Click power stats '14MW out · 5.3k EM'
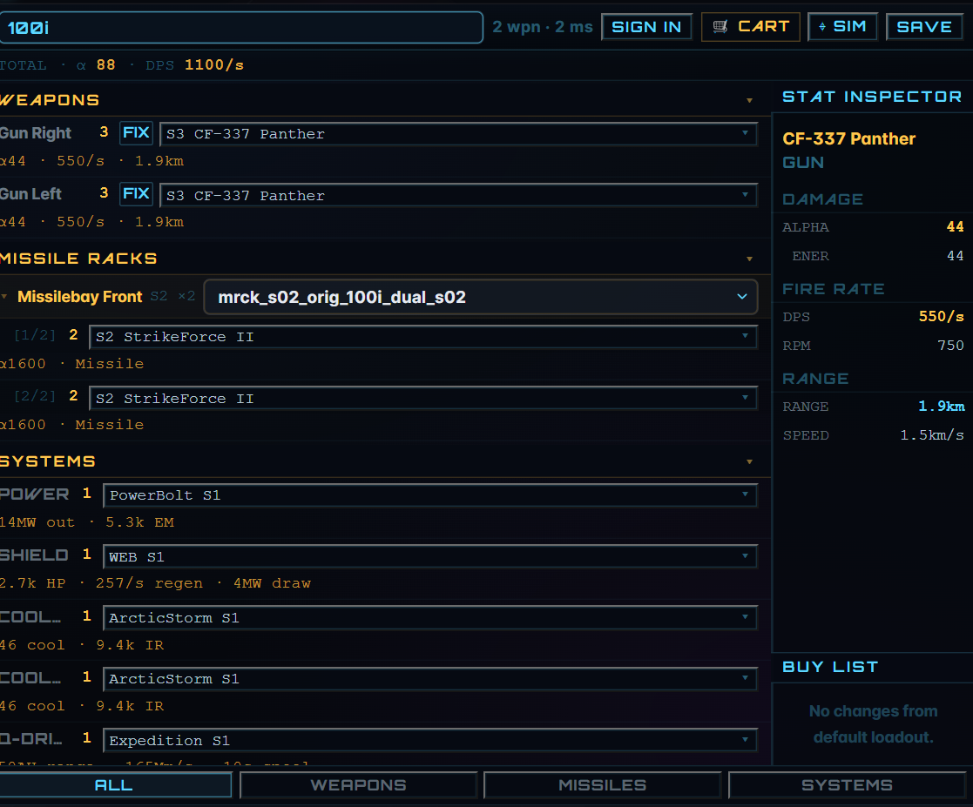 tap(87, 522)
